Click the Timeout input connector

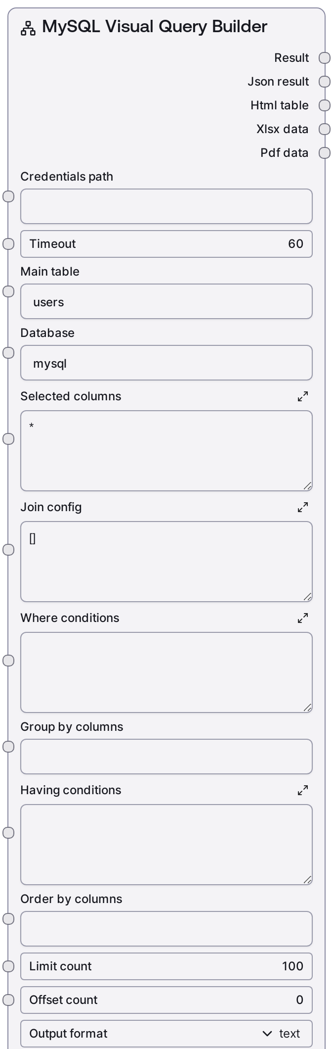8,244
